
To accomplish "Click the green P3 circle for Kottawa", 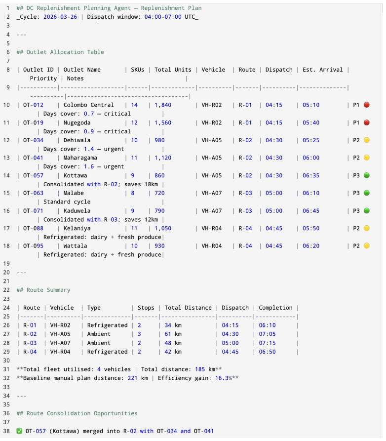I will (367, 175).
